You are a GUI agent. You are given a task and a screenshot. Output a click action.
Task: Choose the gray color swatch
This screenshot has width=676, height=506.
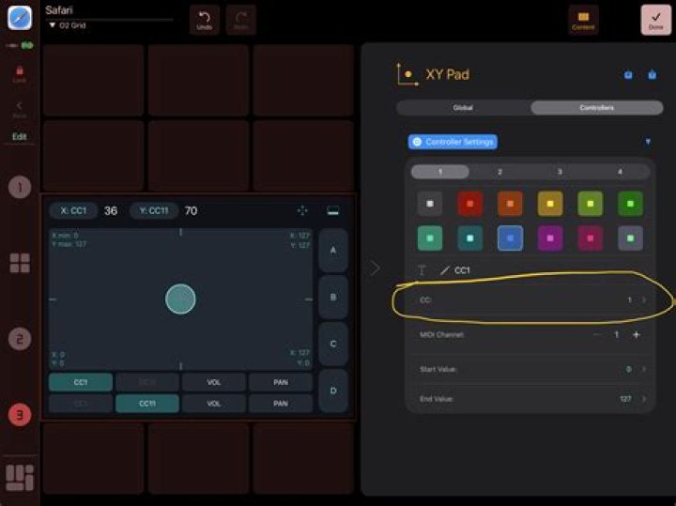click(430, 204)
